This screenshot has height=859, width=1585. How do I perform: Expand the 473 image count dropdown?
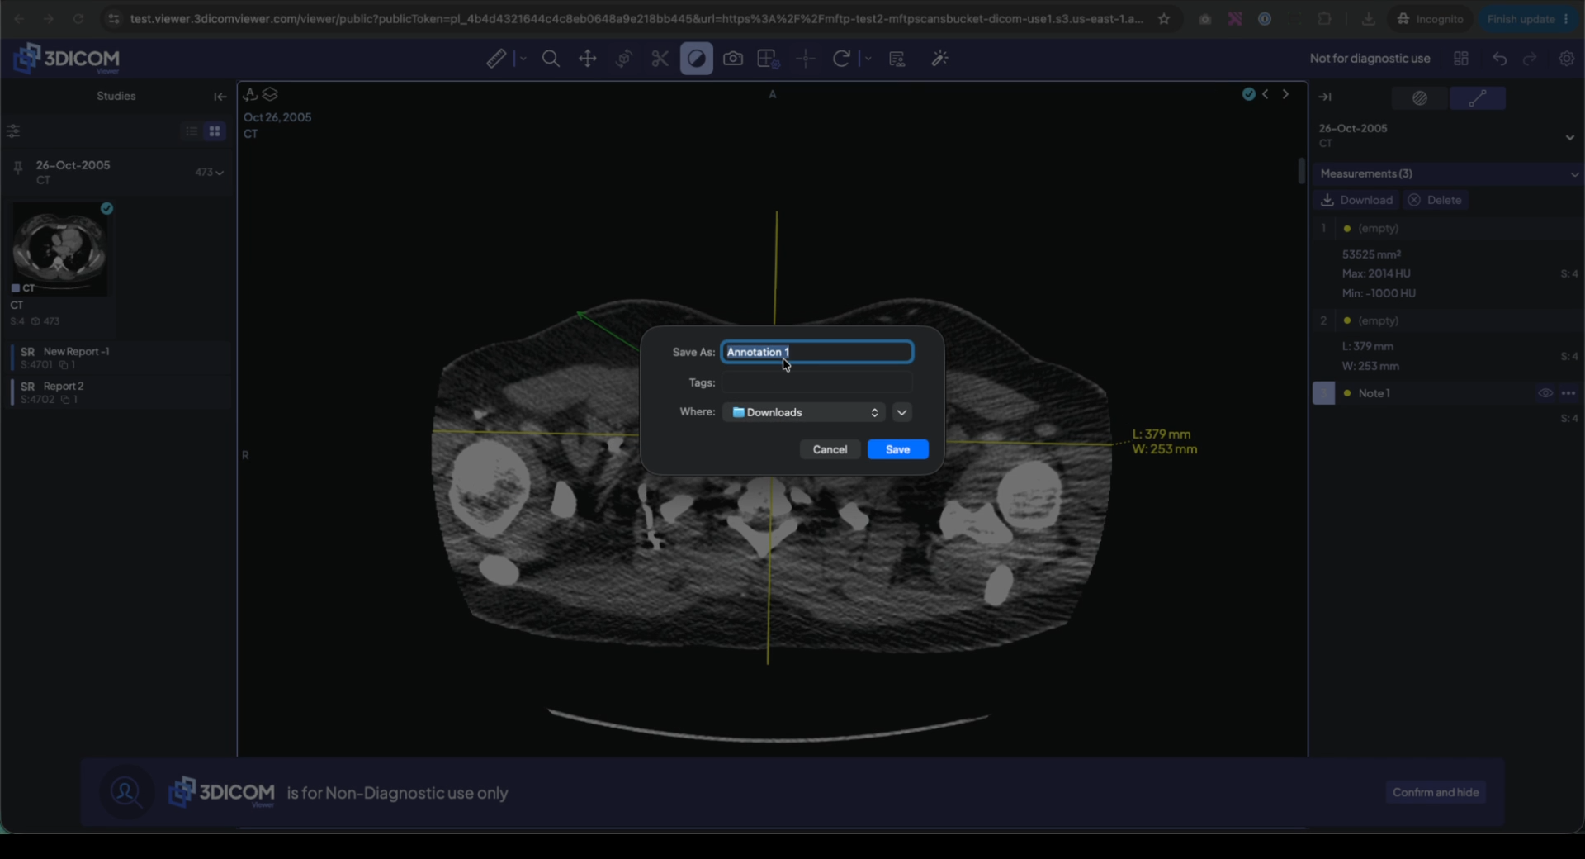tap(210, 173)
